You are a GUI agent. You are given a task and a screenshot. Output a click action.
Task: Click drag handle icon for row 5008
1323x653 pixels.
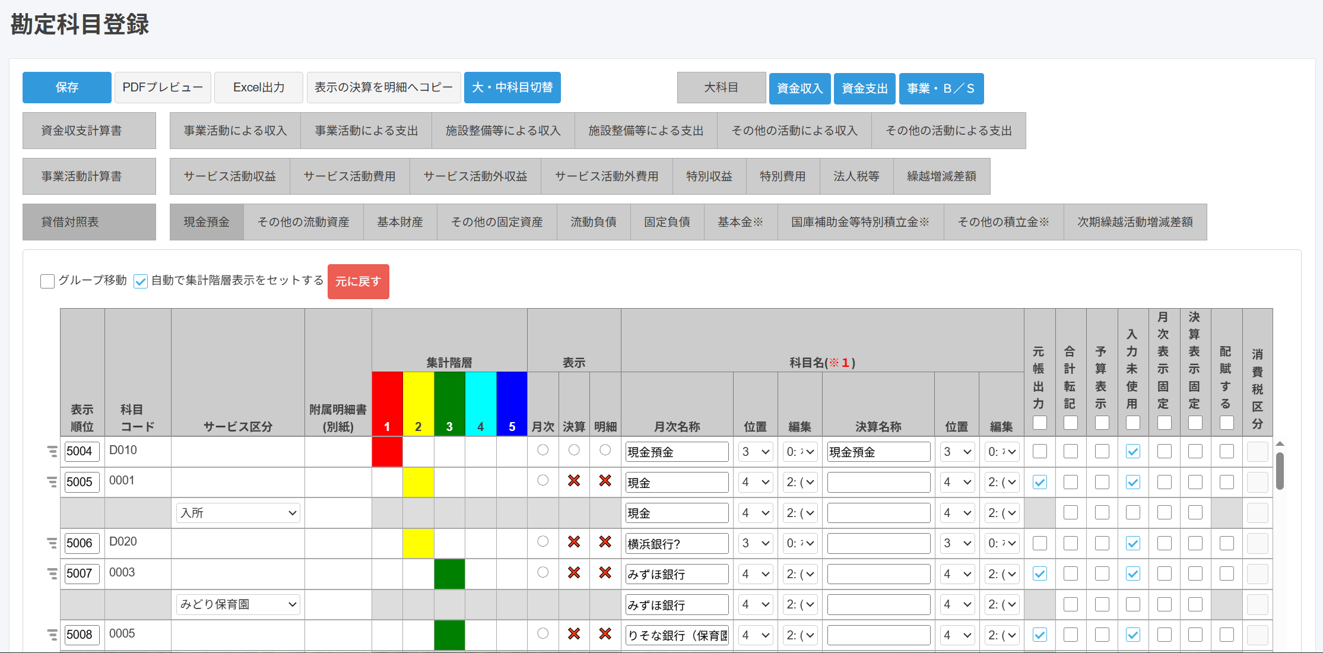click(52, 635)
